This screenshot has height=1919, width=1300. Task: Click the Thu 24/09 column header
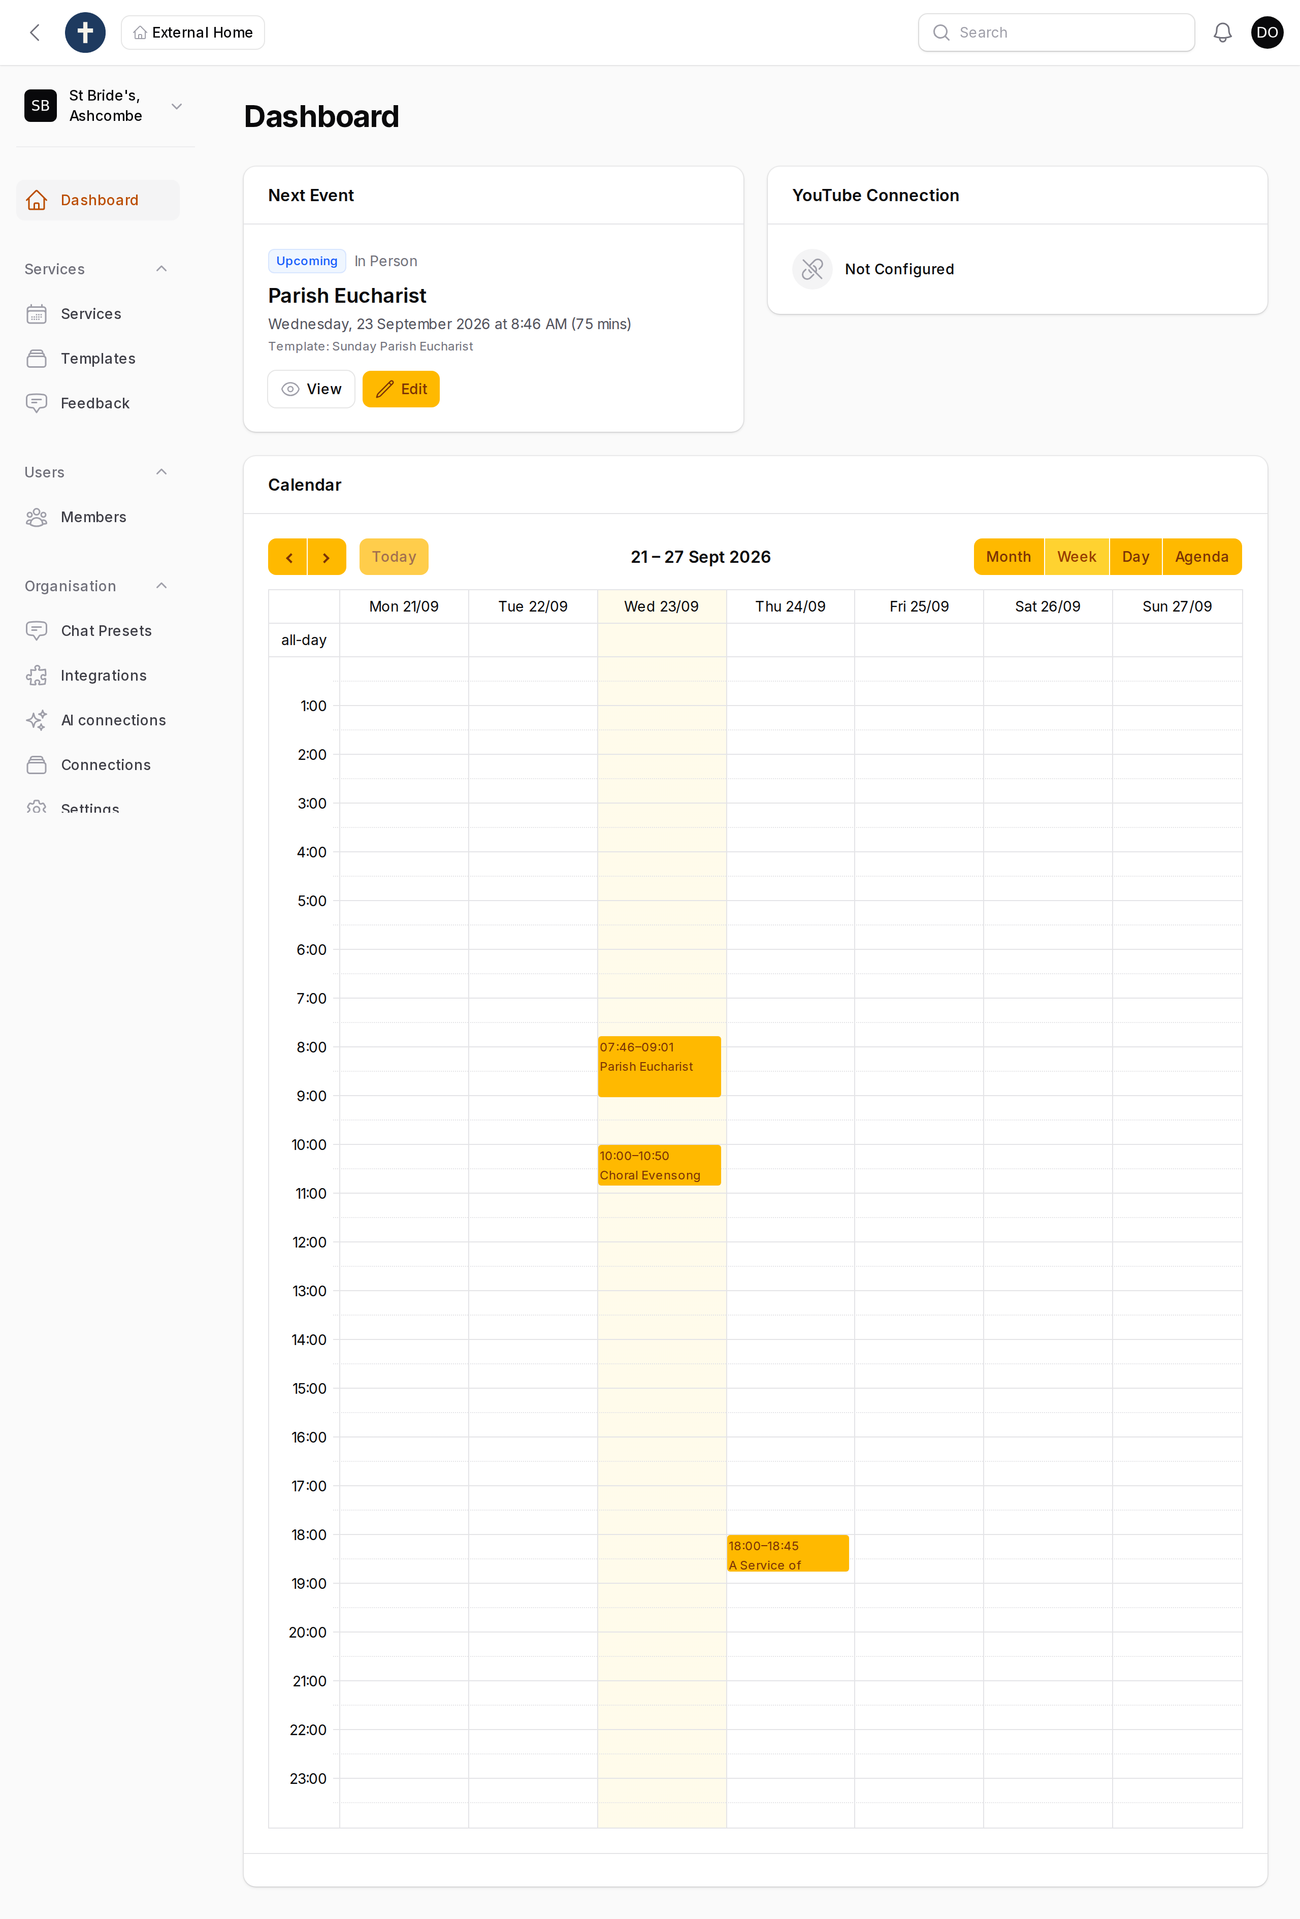(790, 606)
